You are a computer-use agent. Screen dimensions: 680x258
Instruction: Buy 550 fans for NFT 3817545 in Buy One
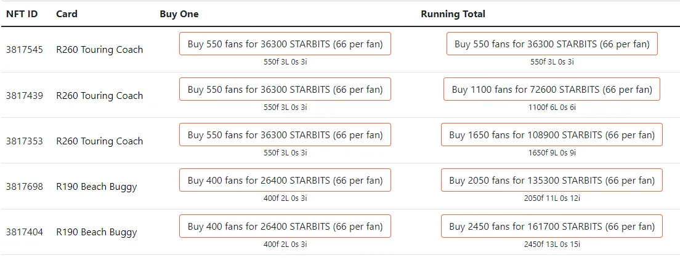click(x=285, y=44)
